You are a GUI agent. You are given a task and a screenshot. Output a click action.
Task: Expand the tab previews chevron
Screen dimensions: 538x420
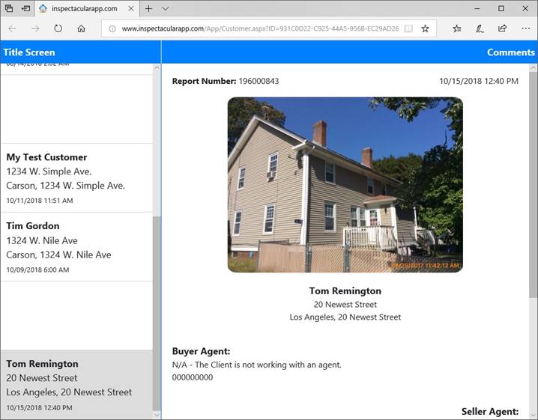(x=166, y=8)
